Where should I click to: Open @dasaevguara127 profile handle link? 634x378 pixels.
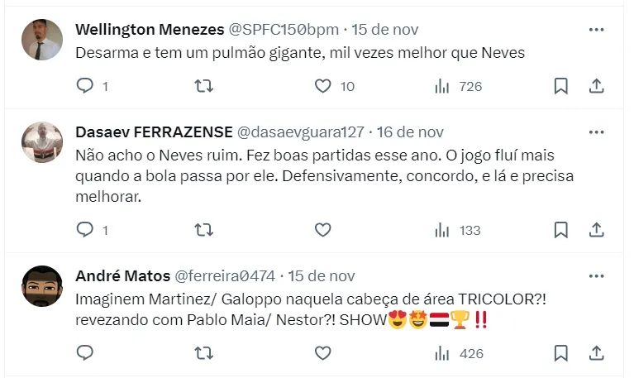(x=301, y=132)
